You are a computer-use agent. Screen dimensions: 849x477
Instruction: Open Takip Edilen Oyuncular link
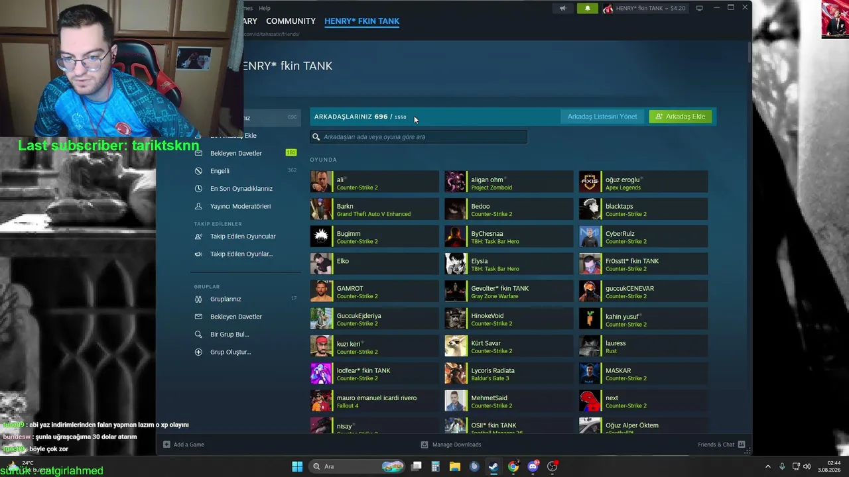243,237
